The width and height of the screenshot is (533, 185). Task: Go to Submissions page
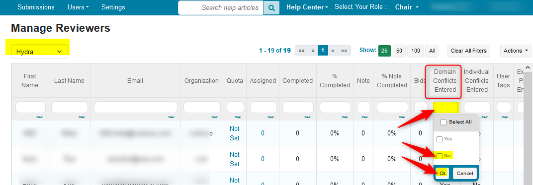tap(36, 7)
